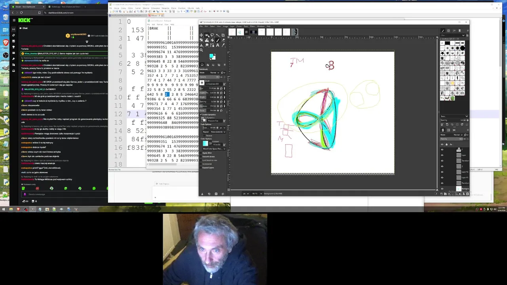Viewport: 507px width, 285px height.
Task: Open the fade length unit dropdown
Action: (223, 127)
